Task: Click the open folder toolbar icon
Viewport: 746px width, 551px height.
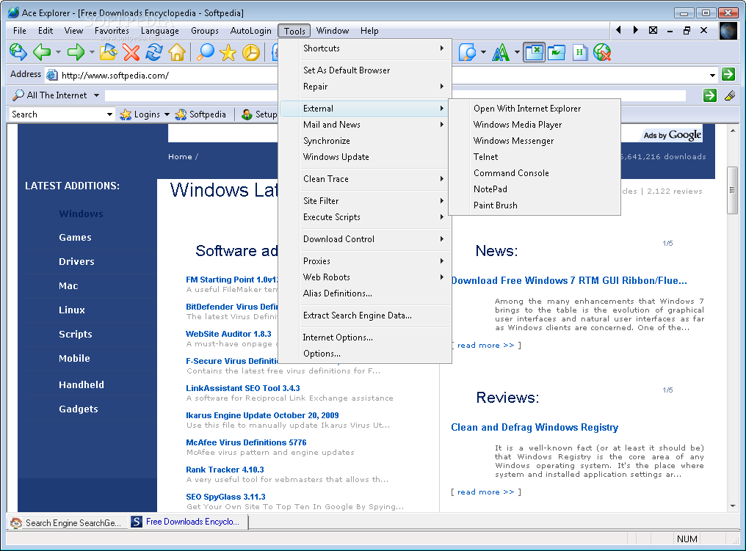Action: point(109,52)
